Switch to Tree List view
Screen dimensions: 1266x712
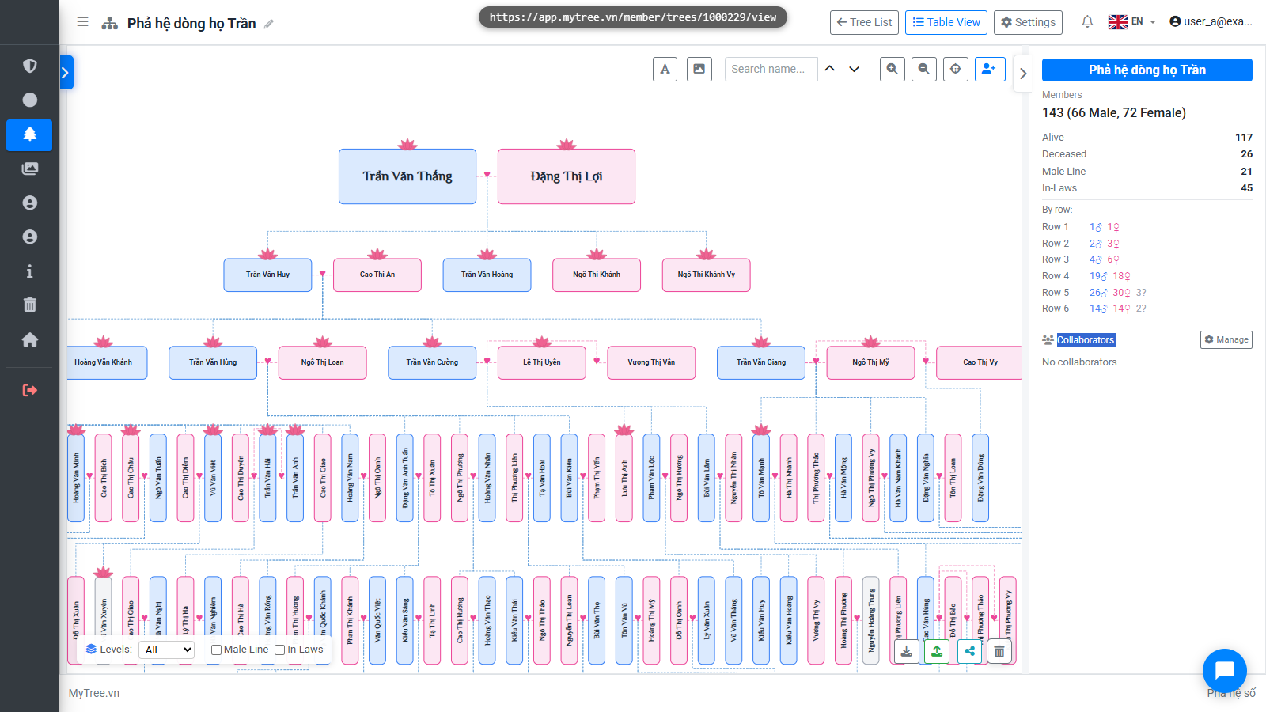click(x=864, y=22)
